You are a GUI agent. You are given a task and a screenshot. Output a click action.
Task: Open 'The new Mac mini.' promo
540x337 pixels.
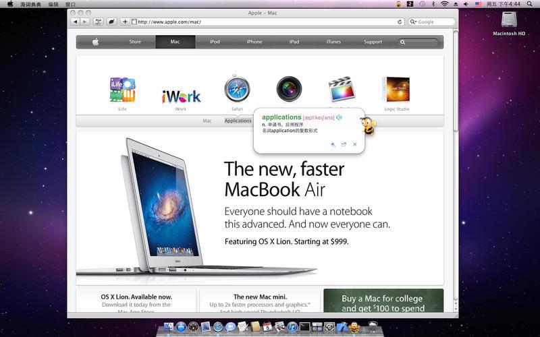[260, 300]
